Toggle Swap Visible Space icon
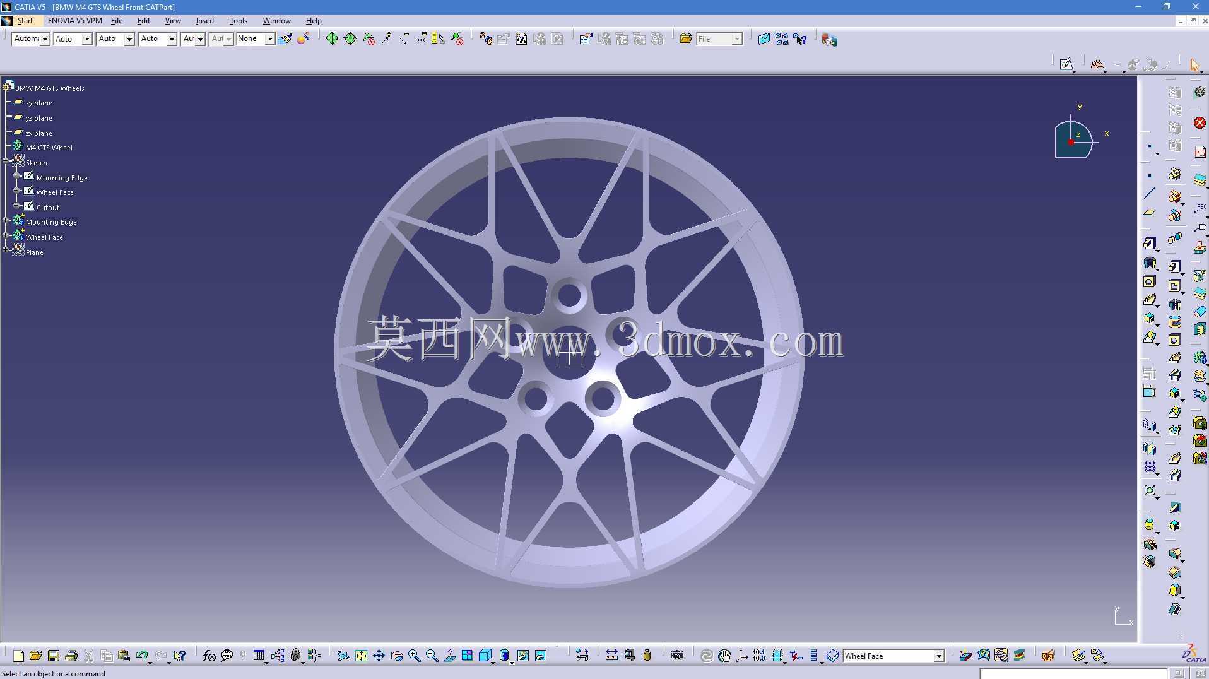1209x679 pixels. [x=541, y=656]
